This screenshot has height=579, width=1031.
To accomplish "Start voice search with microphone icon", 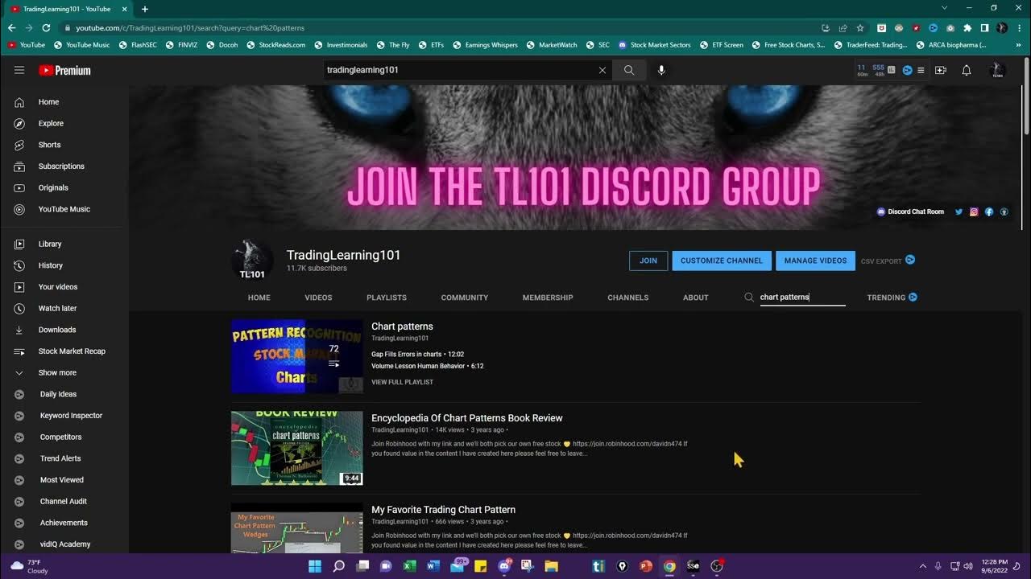I will coord(661,70).
